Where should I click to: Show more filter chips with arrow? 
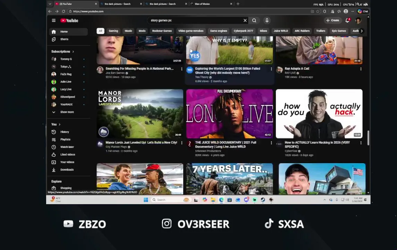(x=362, y=31)
